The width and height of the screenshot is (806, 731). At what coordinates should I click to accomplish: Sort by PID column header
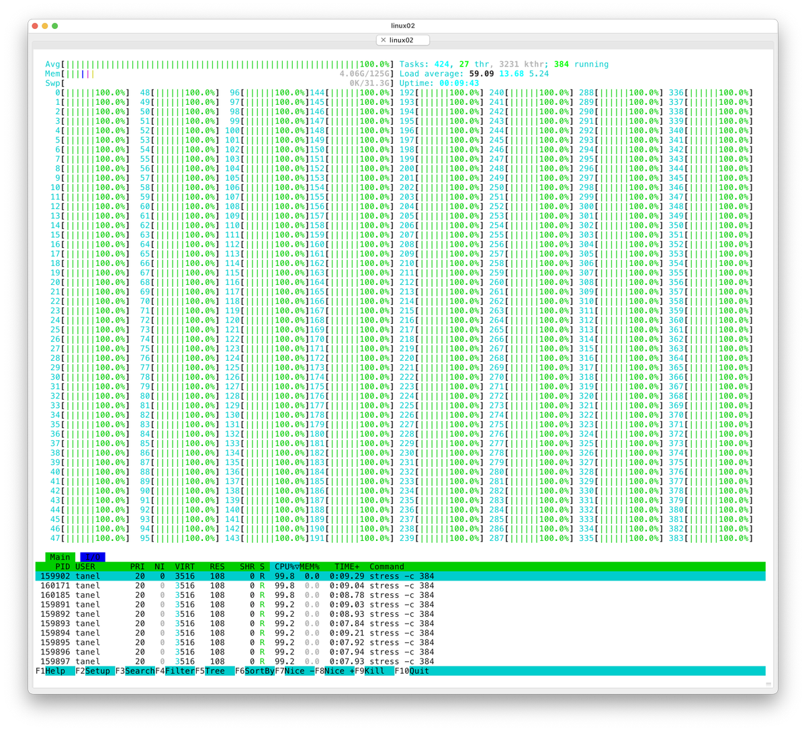[x=62, y=566]
